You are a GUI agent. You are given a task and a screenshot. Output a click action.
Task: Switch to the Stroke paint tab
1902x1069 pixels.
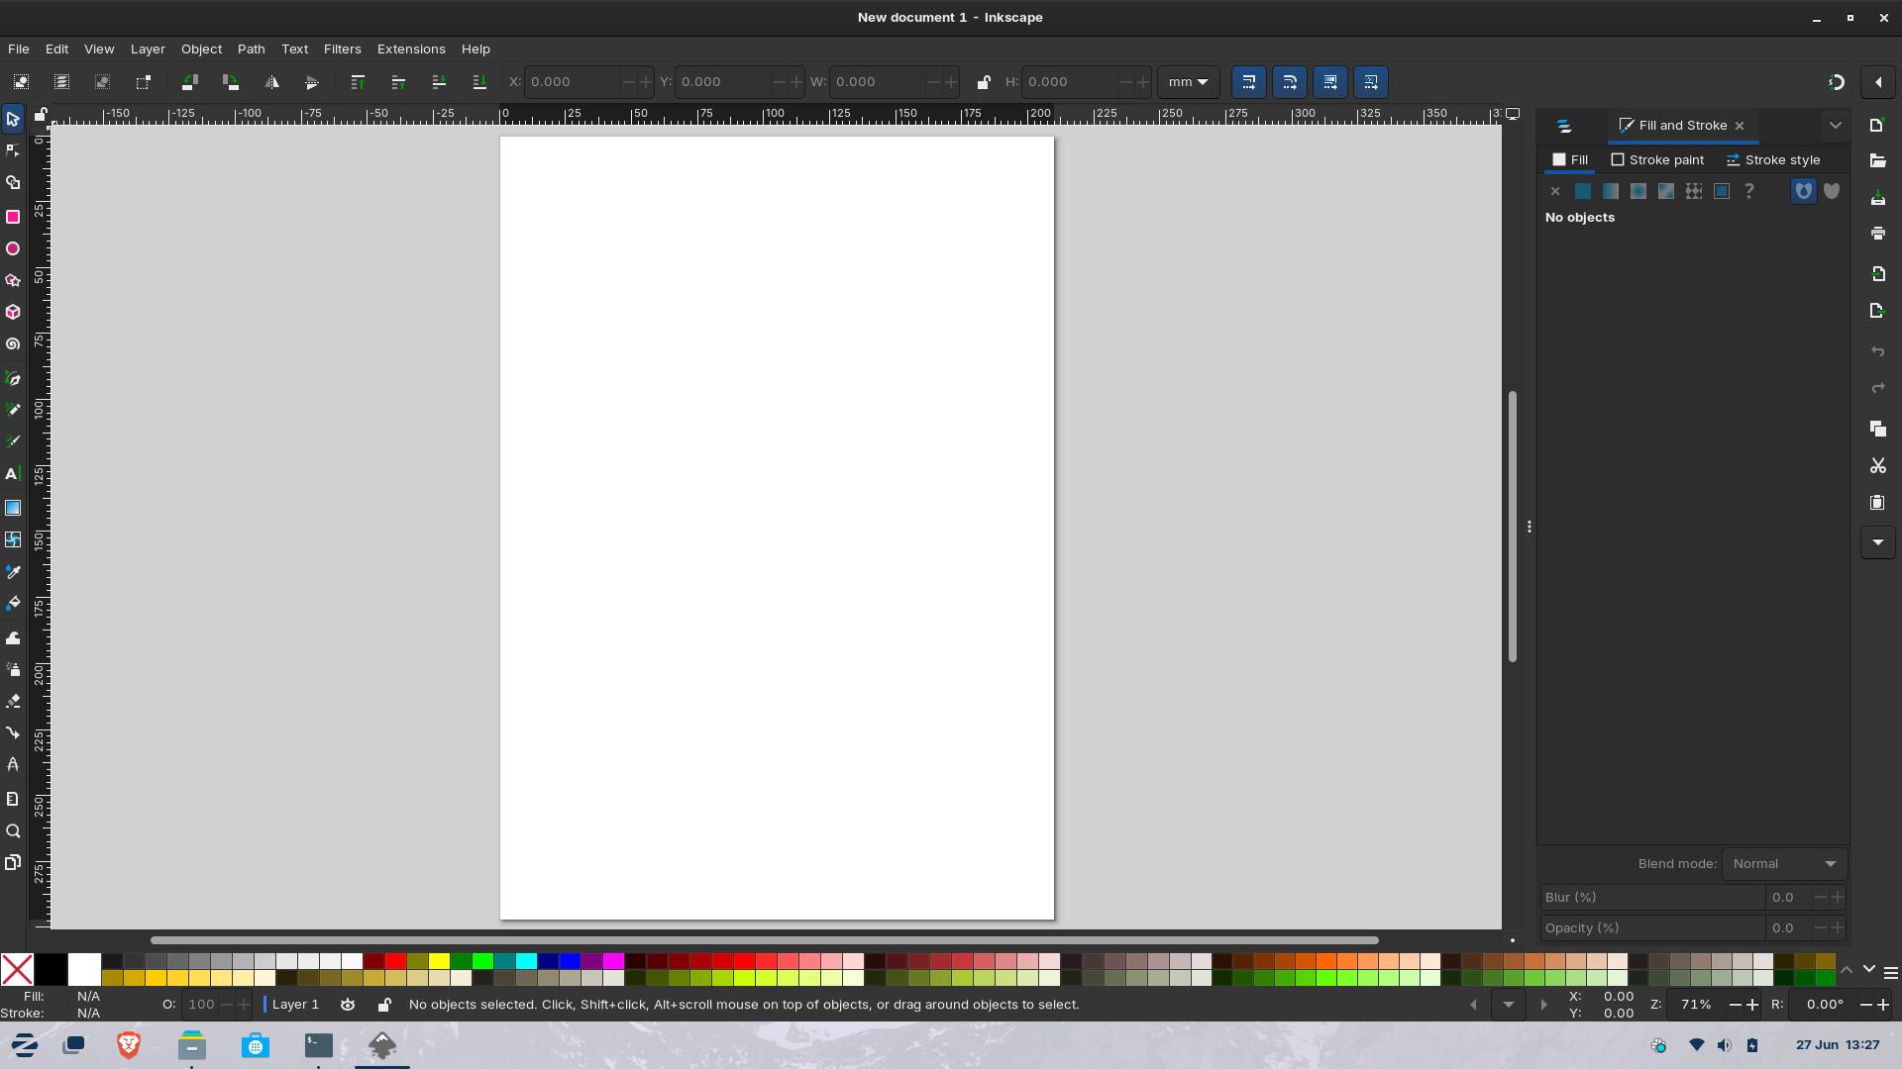(1657, 159)
